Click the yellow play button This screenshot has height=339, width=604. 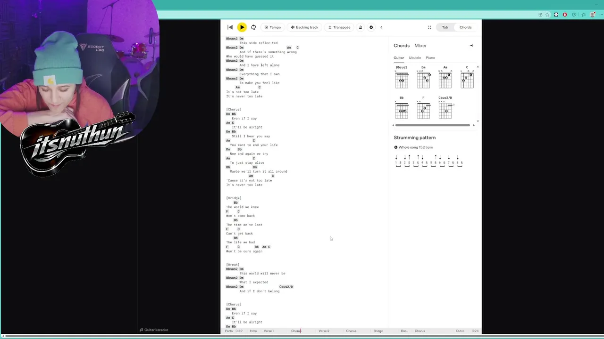(242, 27)
